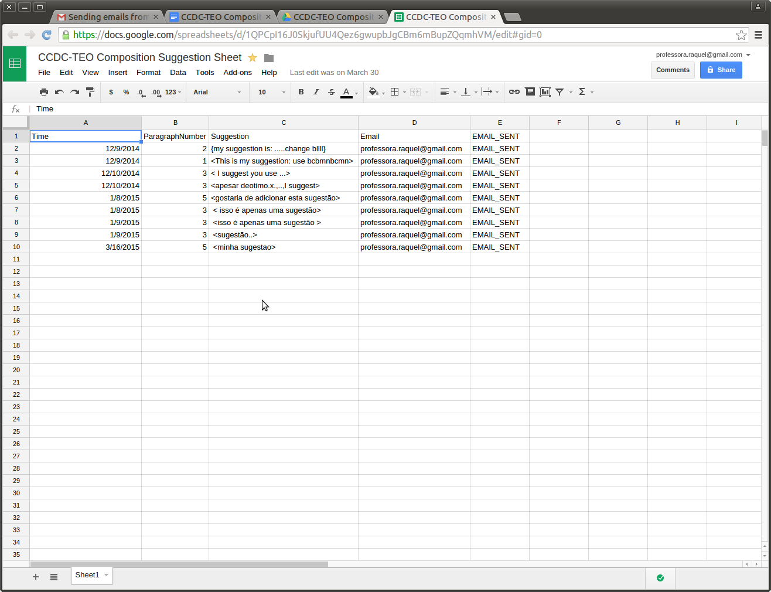Click the insert link icon
Screen dimensions: 771x592
[x=514, y=92]
